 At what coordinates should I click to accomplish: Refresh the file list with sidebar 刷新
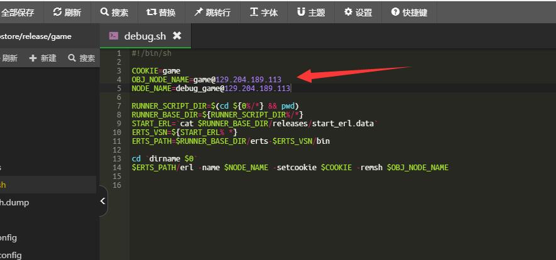[x=9, y=58]
